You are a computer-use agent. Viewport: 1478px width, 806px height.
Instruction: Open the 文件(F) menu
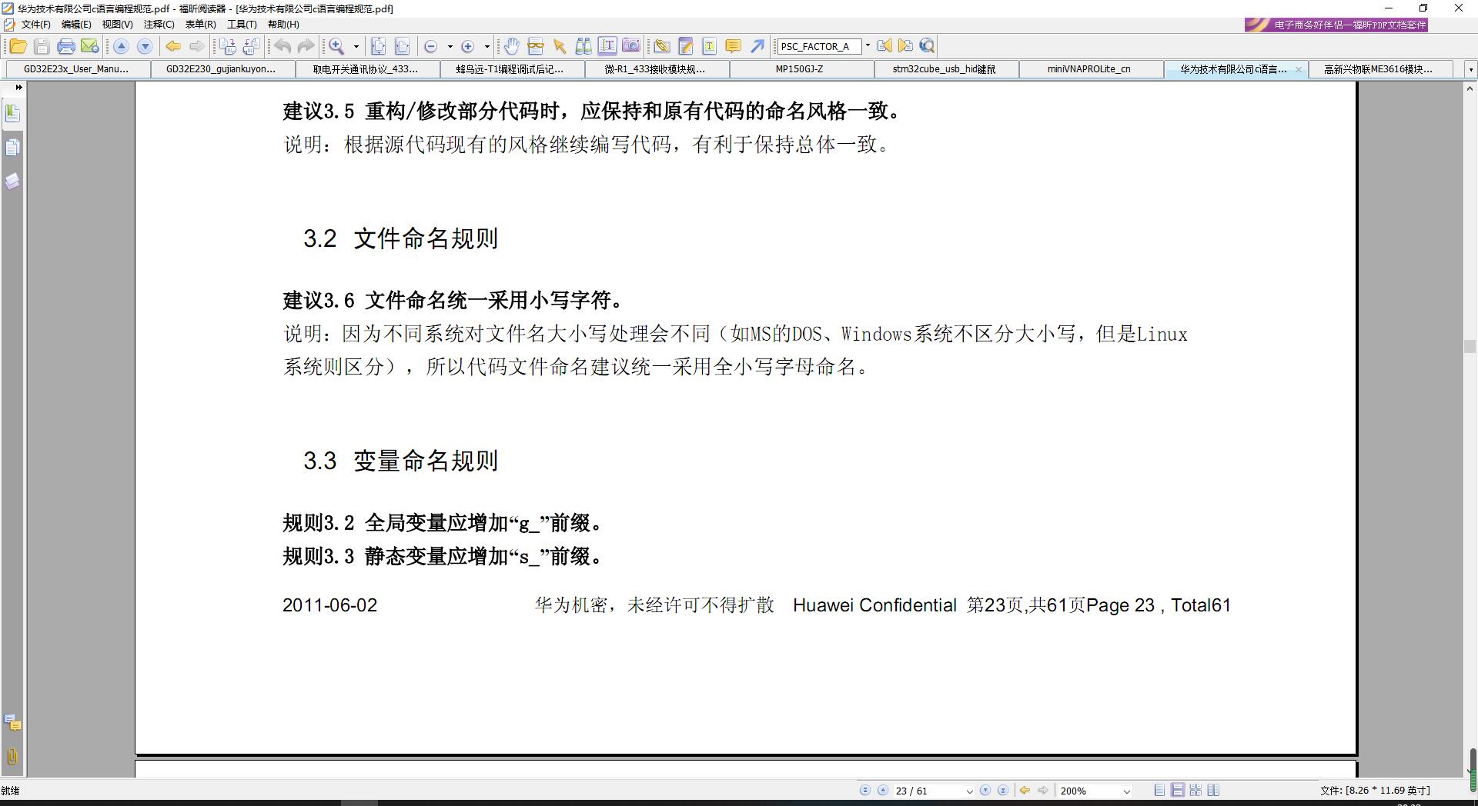click(35, 25)
